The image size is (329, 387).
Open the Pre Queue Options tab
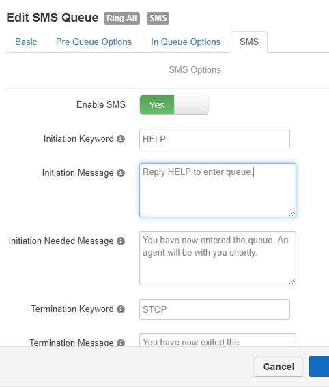(94, 42)
